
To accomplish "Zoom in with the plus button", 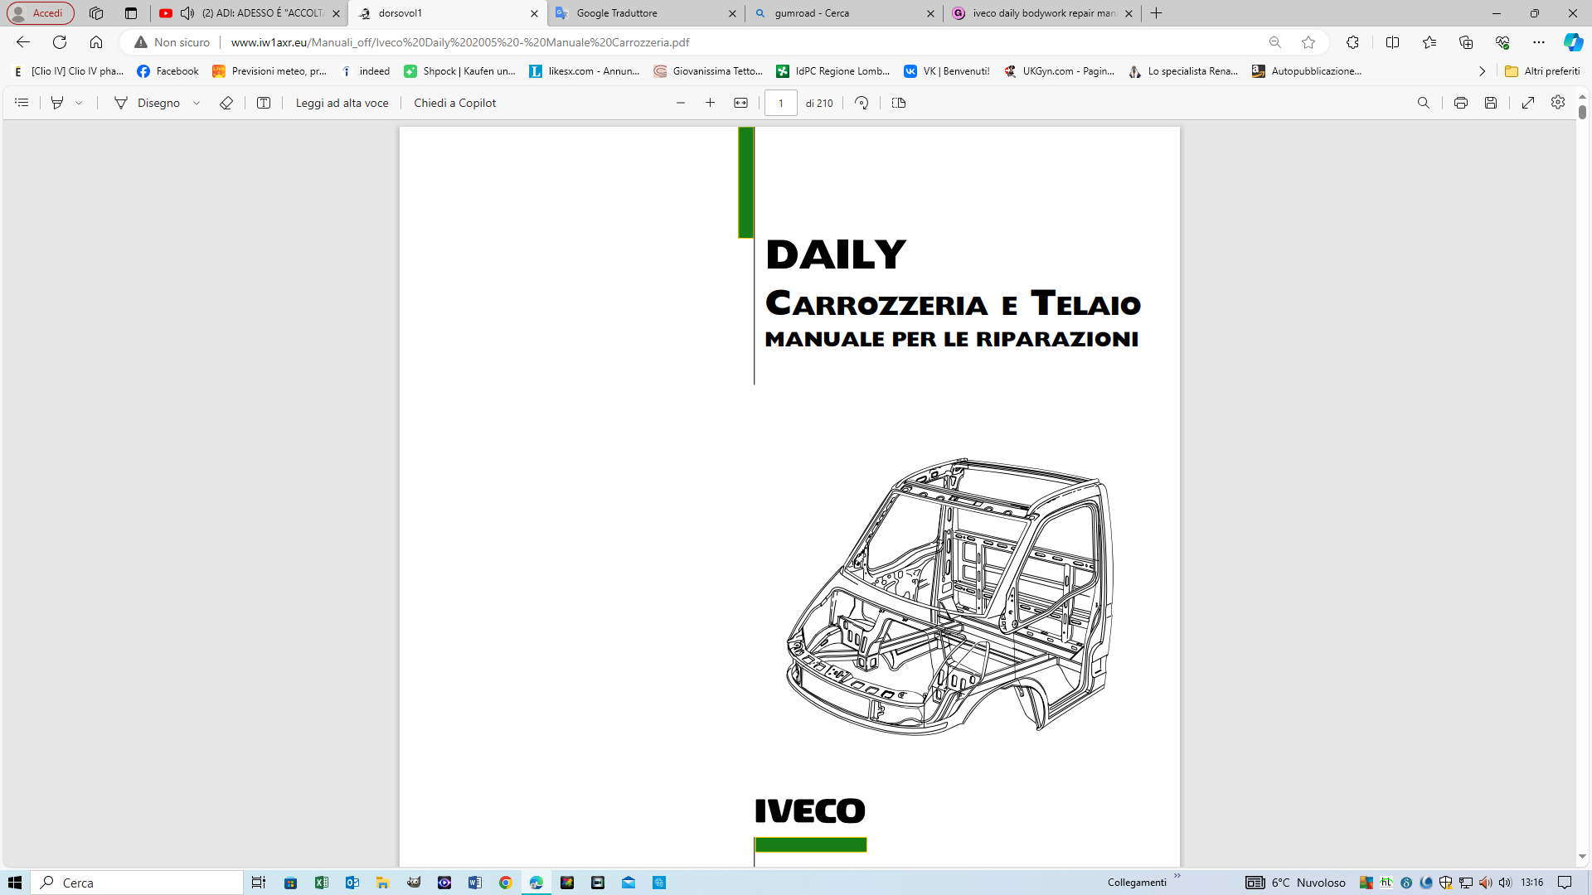I will 710,103.
